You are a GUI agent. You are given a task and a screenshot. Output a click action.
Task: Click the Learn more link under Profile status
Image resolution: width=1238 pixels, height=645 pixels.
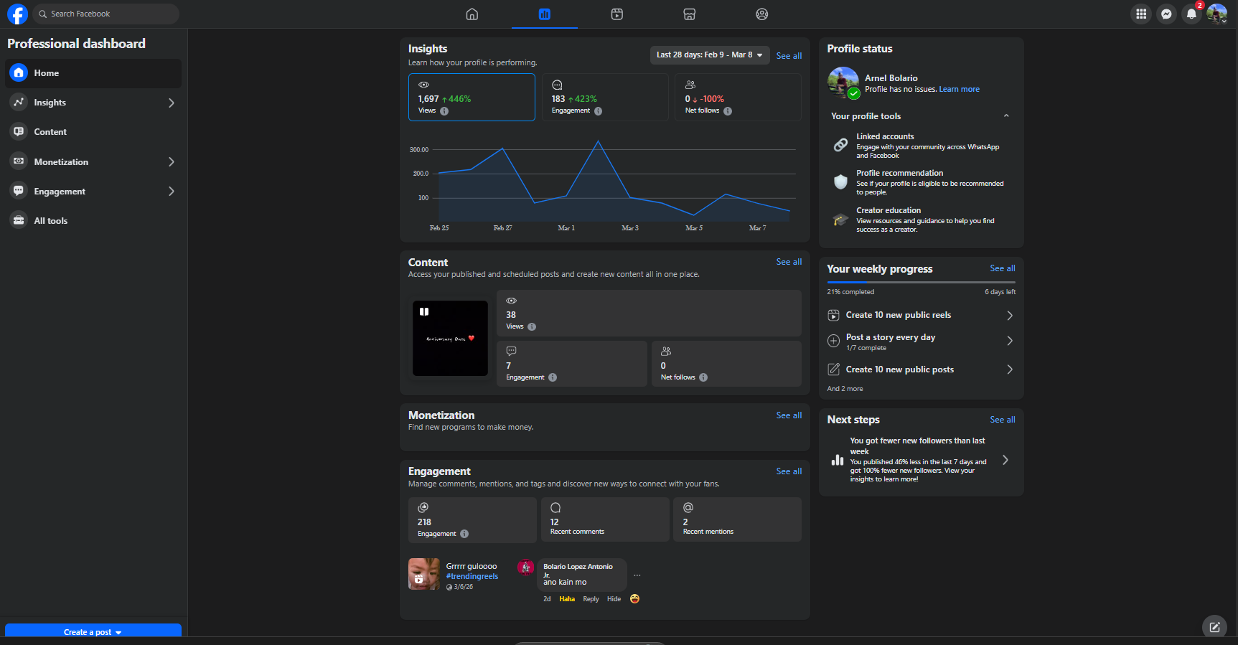pos(959,90)
